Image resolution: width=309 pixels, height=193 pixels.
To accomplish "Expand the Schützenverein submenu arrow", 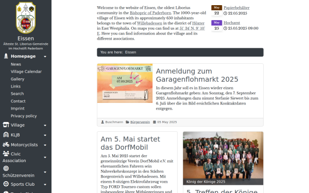I will (45, 172).
